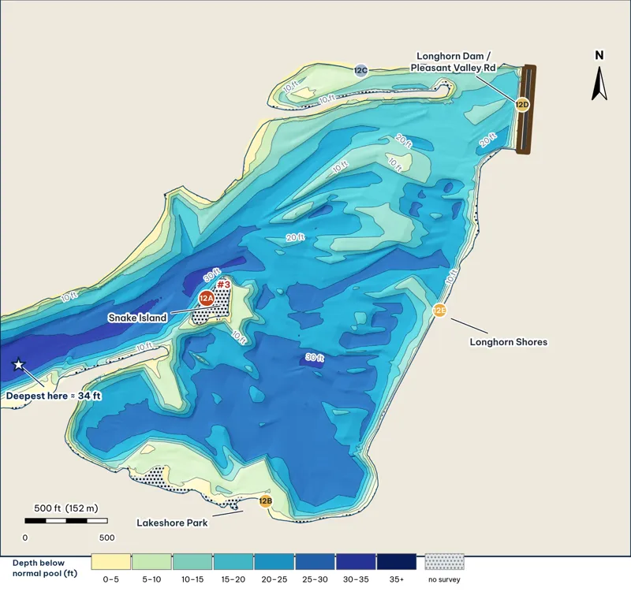Click the white star deepest-point marker
Image resolution: width=631 pixels, height=599 pixels.
(x=18, y=365)
